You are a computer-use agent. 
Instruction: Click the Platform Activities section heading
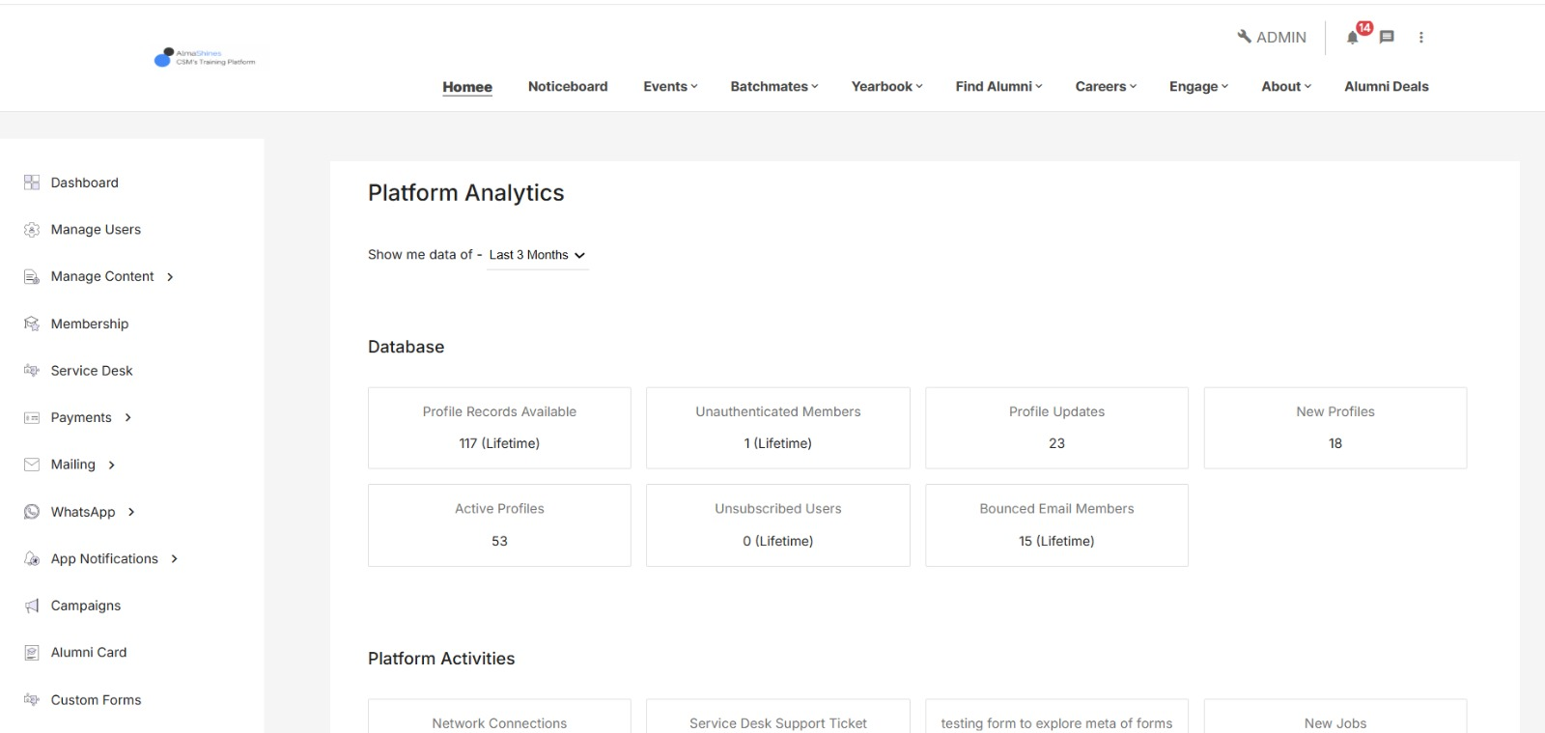441,659
